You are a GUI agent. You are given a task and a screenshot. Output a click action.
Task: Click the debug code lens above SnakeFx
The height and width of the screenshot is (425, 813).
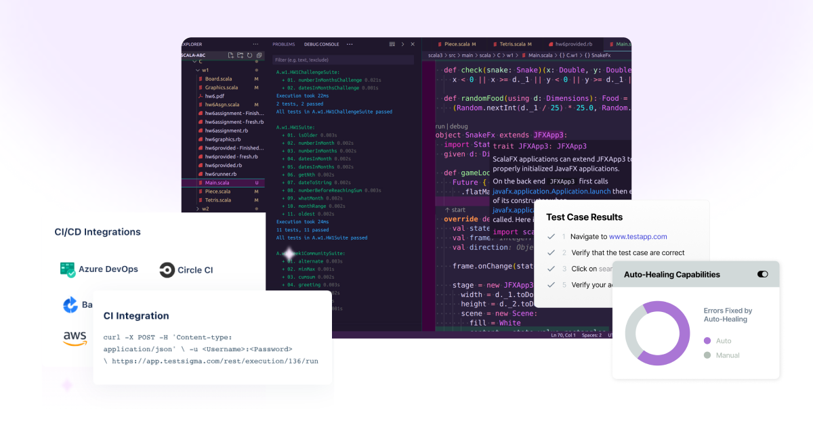tap(459, 126)
